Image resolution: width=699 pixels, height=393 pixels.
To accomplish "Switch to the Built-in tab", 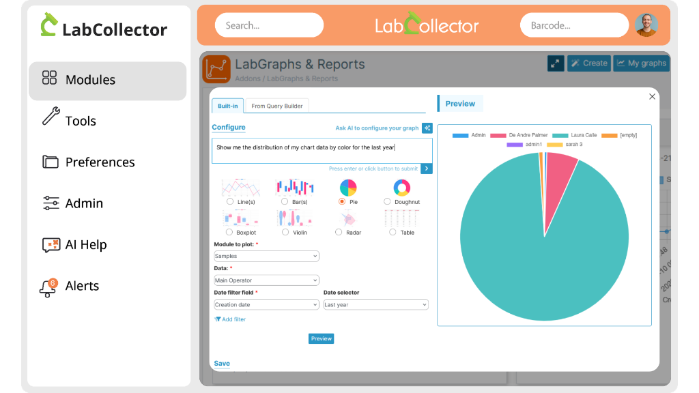I will pos(228,106).
